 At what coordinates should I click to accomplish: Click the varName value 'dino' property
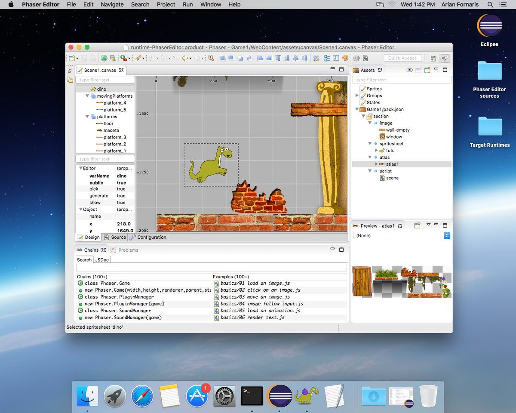pyautogui.click(x=122, y=176)
